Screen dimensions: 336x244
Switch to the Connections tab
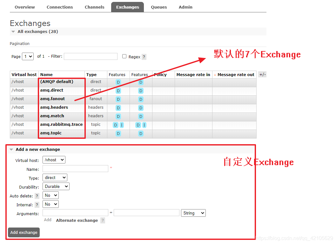tap(60, 7)
